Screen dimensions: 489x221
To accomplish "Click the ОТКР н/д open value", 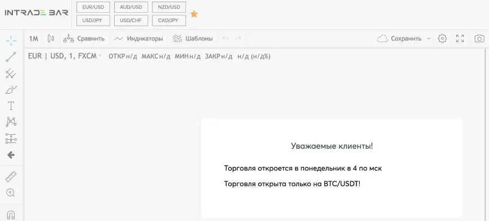I will pos(123,56).
